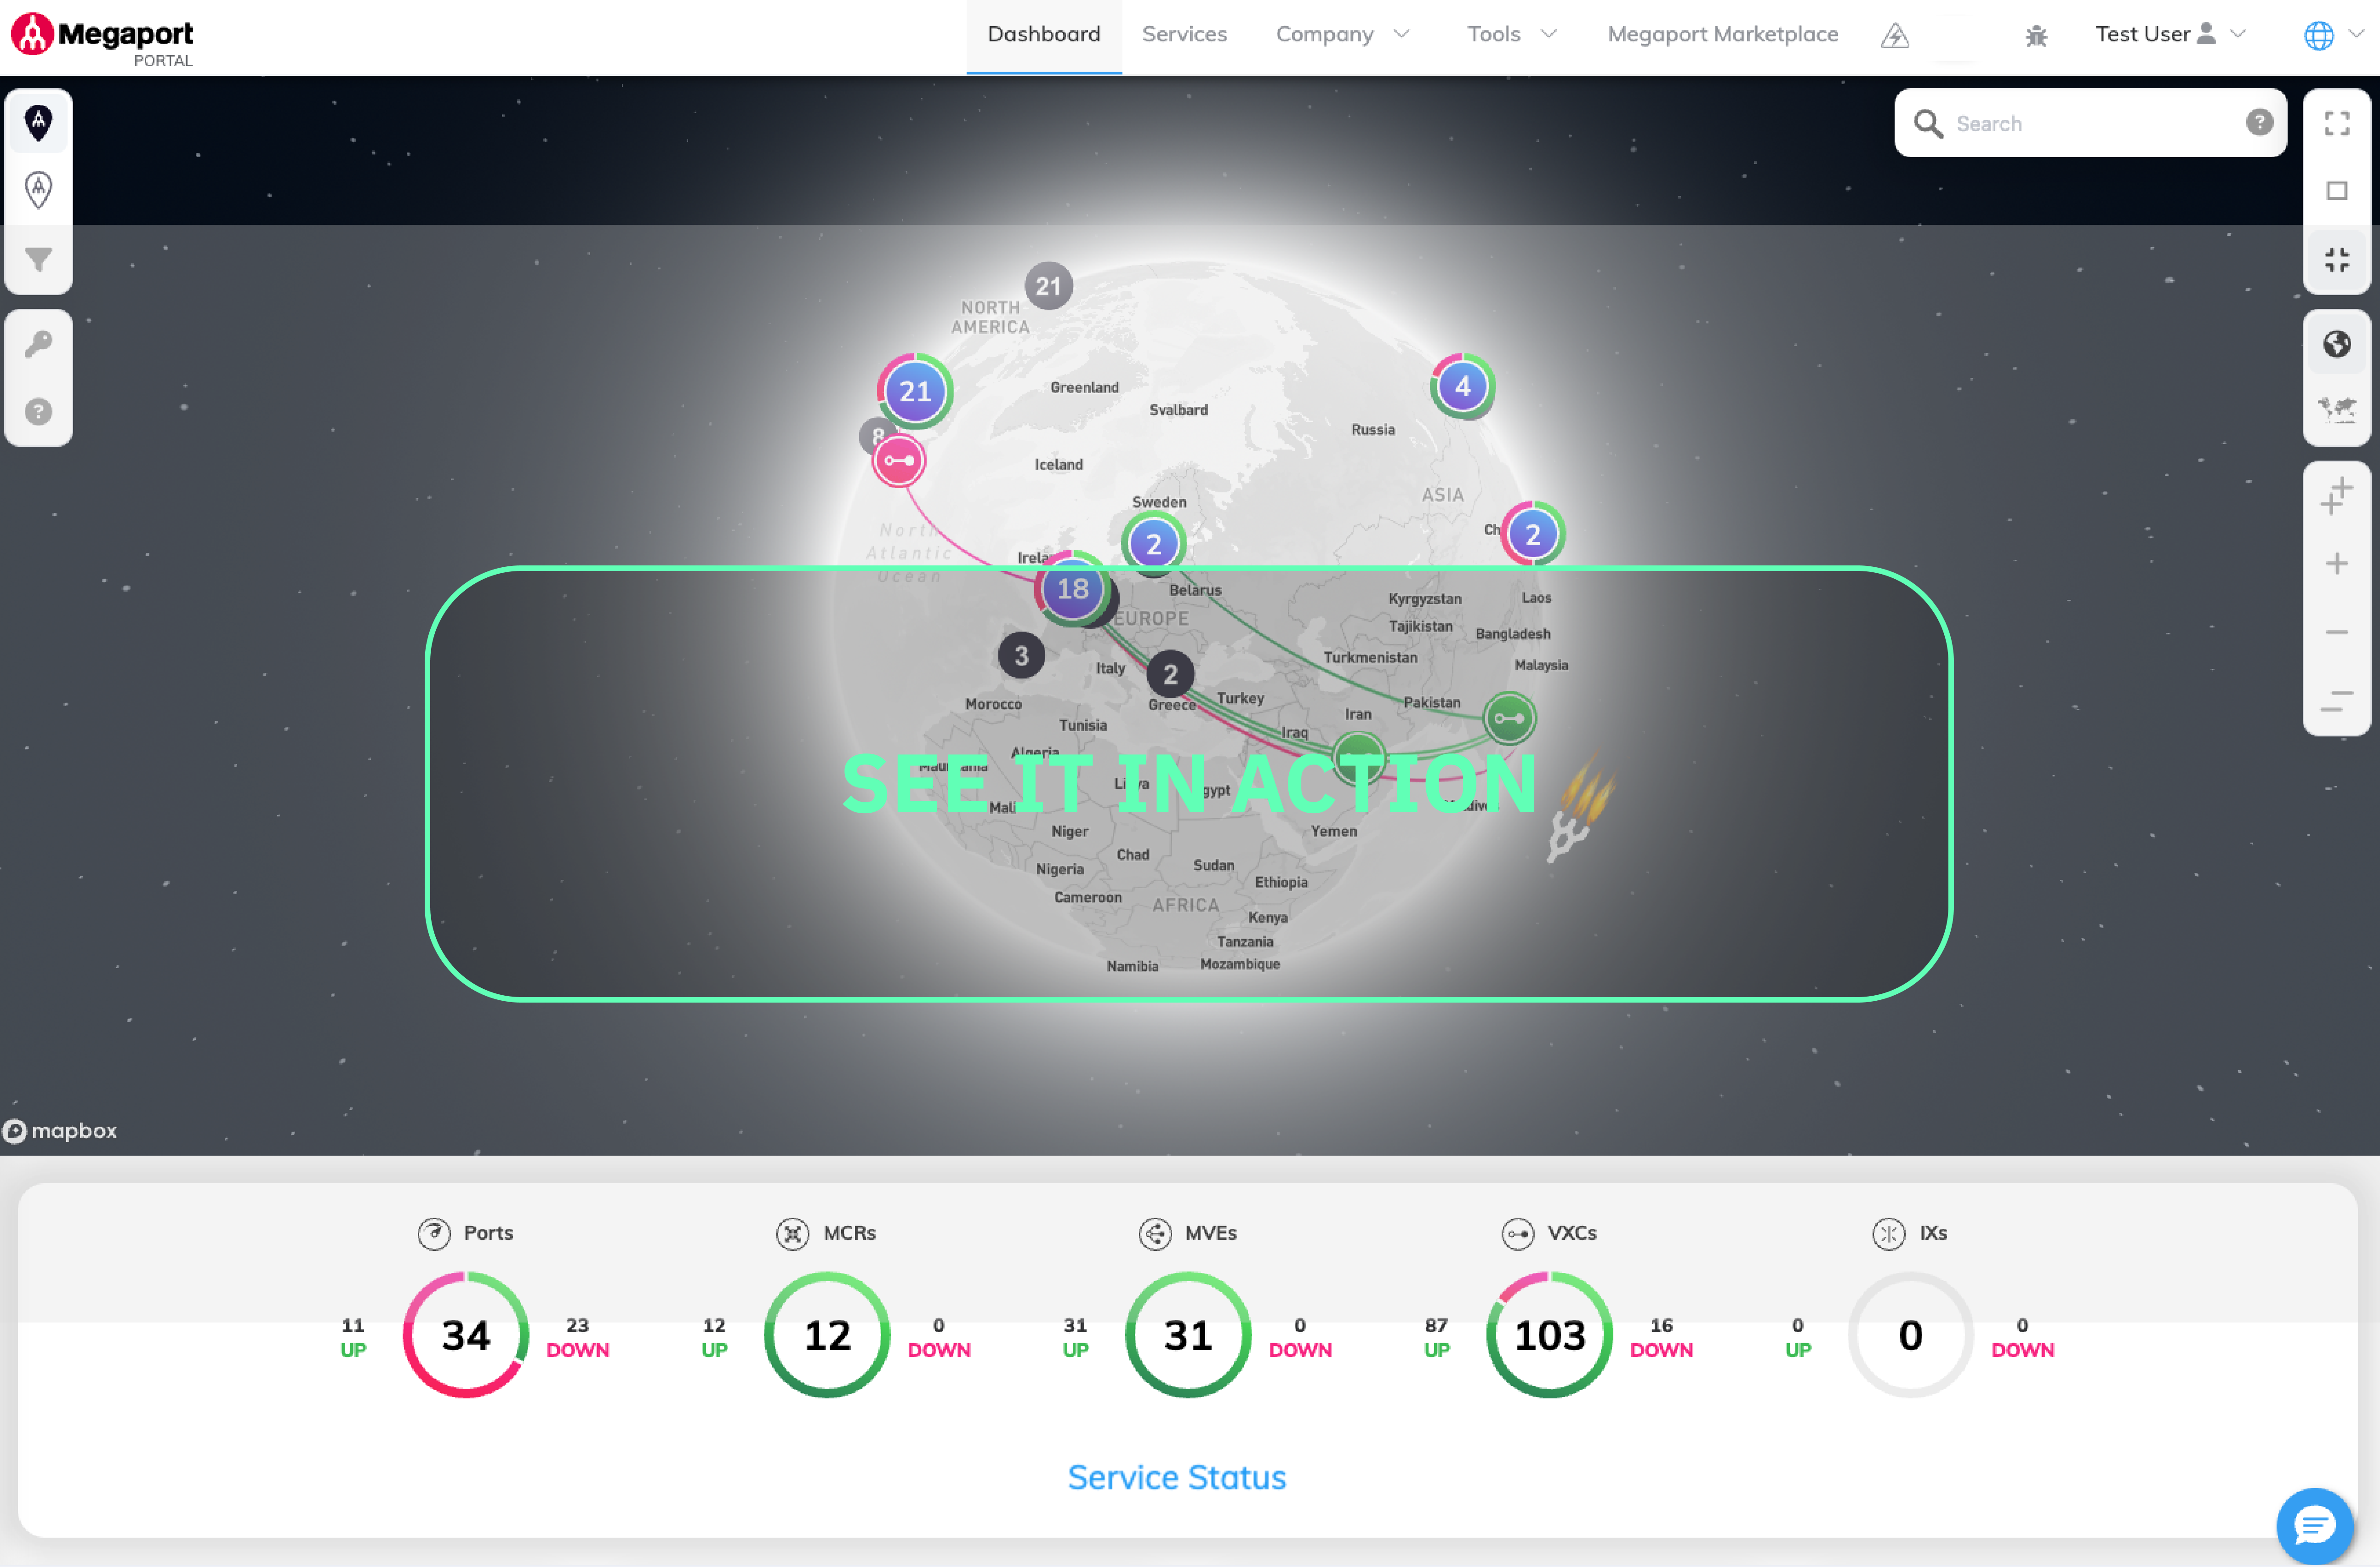2380x1568 pixels.
Task: Switch to the Services tab
Action: tap(1184, 34)
